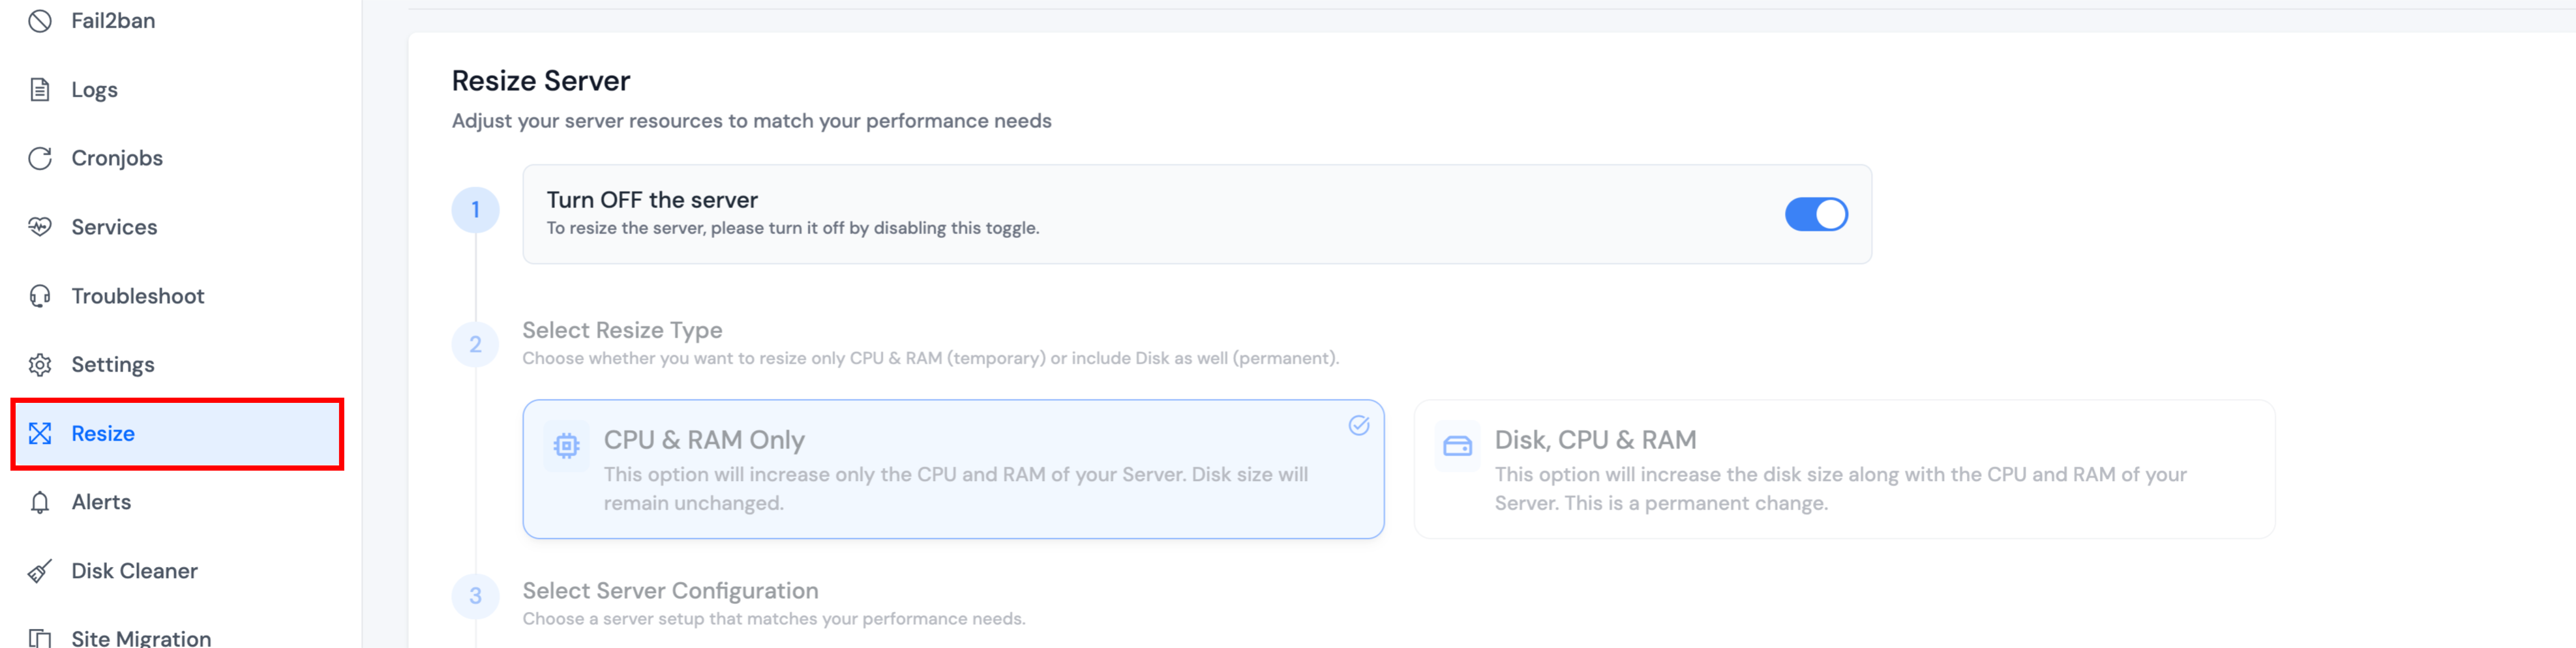Click the Turn OFF the server heading
Screen dimensions: 2576x648
[652, 200]
